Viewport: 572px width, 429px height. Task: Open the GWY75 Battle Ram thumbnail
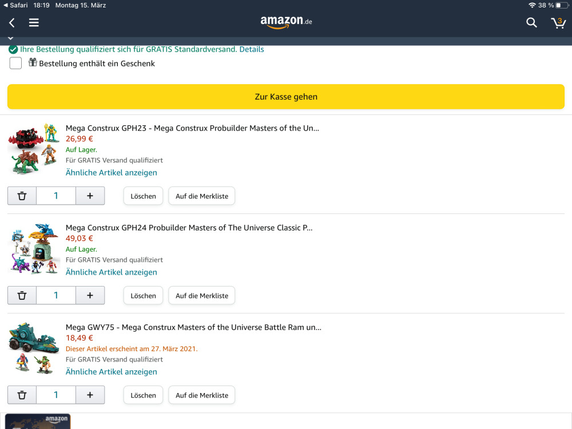pyautogui.click(x=34, y=348)
